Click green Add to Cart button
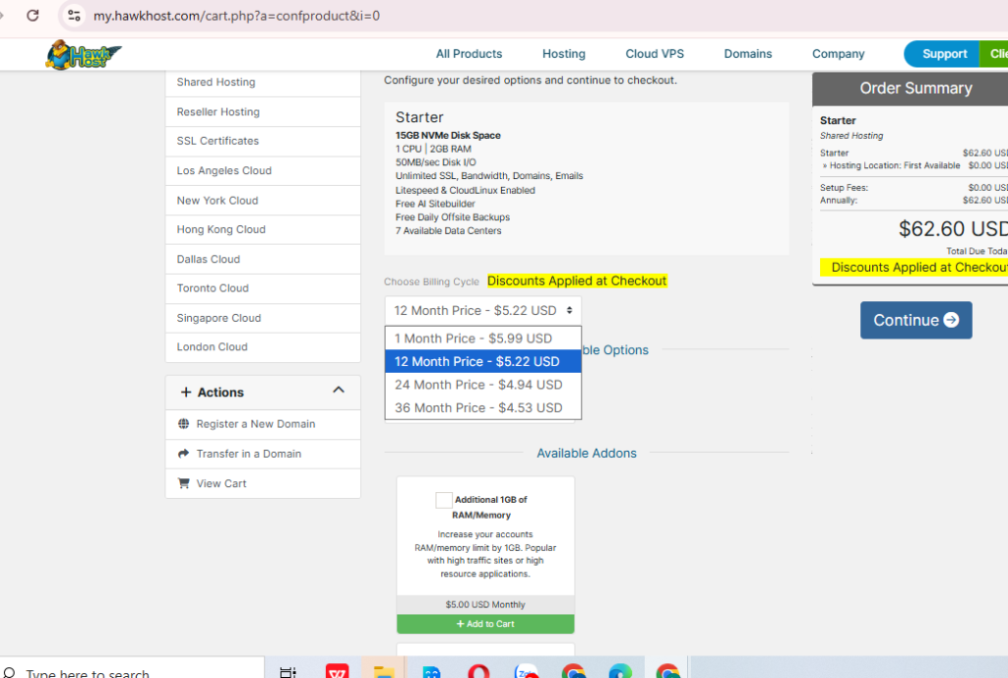The width and height of the screenshot is (1008, 678). (485, 623)
